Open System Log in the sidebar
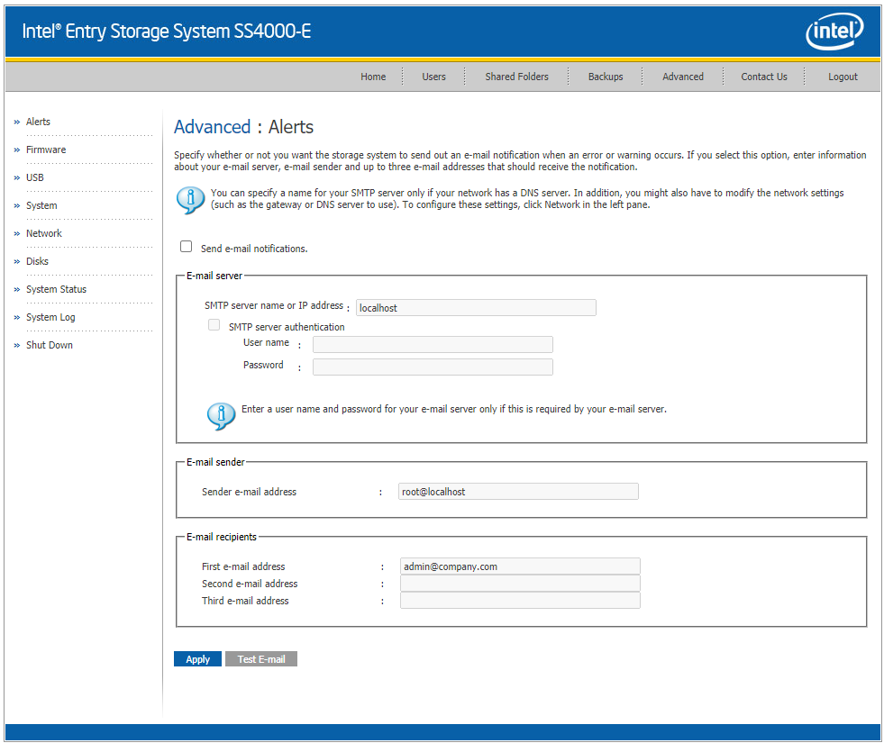Screen dimensions: 884x743 pyautogui.click(x=50, y=317)
